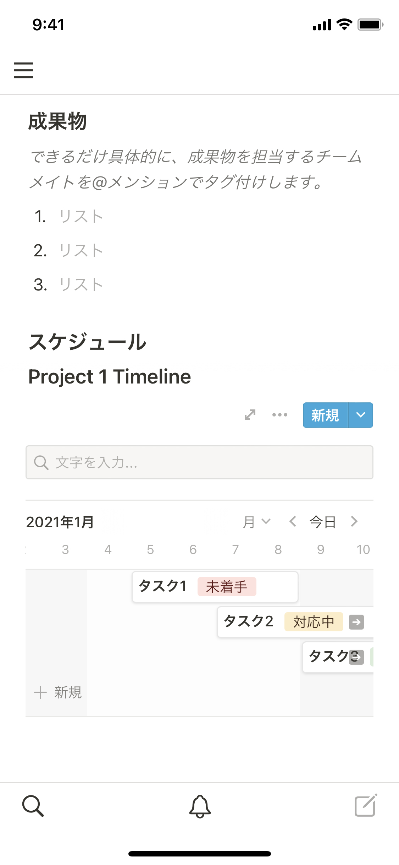Jump to 今日 in timeline
The width and height of the screenshot is (399, 865).
(x=322, y=522)
